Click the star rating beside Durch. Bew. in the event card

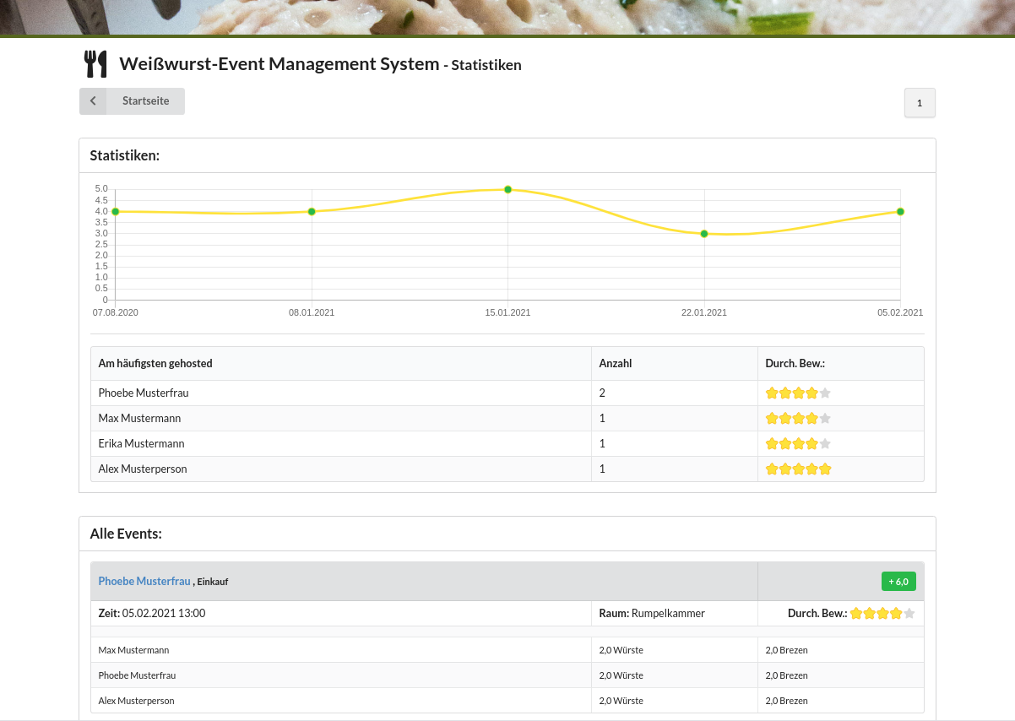[x=882, y=613]
